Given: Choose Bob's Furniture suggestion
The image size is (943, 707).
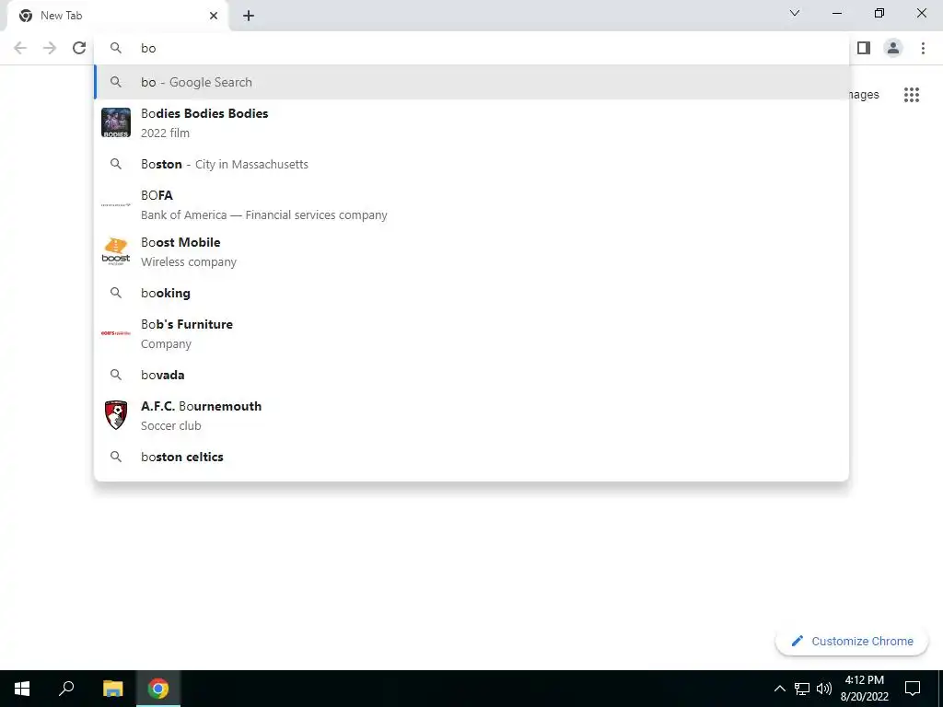Looking at the screenshot, I should point(472,333).
